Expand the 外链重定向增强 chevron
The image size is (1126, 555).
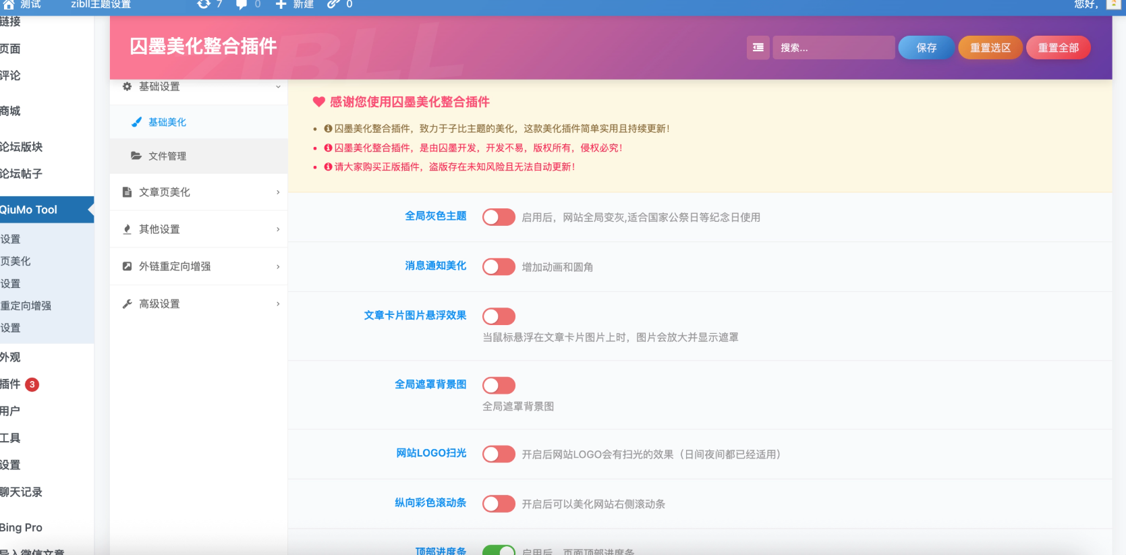(278, 266)
